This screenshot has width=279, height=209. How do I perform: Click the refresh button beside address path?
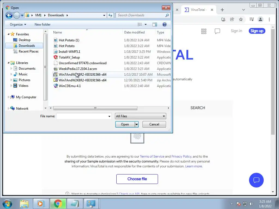[110, 15]
